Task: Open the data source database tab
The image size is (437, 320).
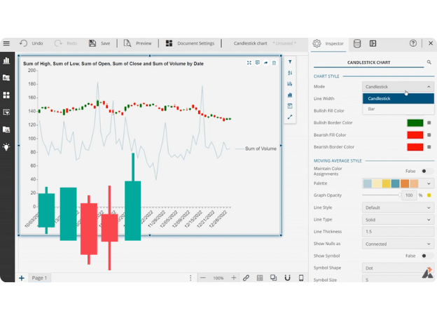Action: [357, 43]
